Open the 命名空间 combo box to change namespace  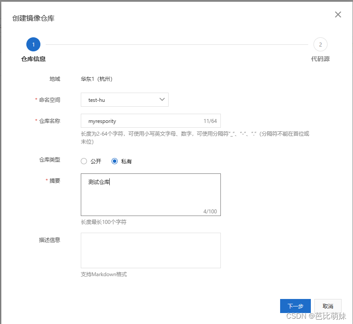[x=124, y=100]
